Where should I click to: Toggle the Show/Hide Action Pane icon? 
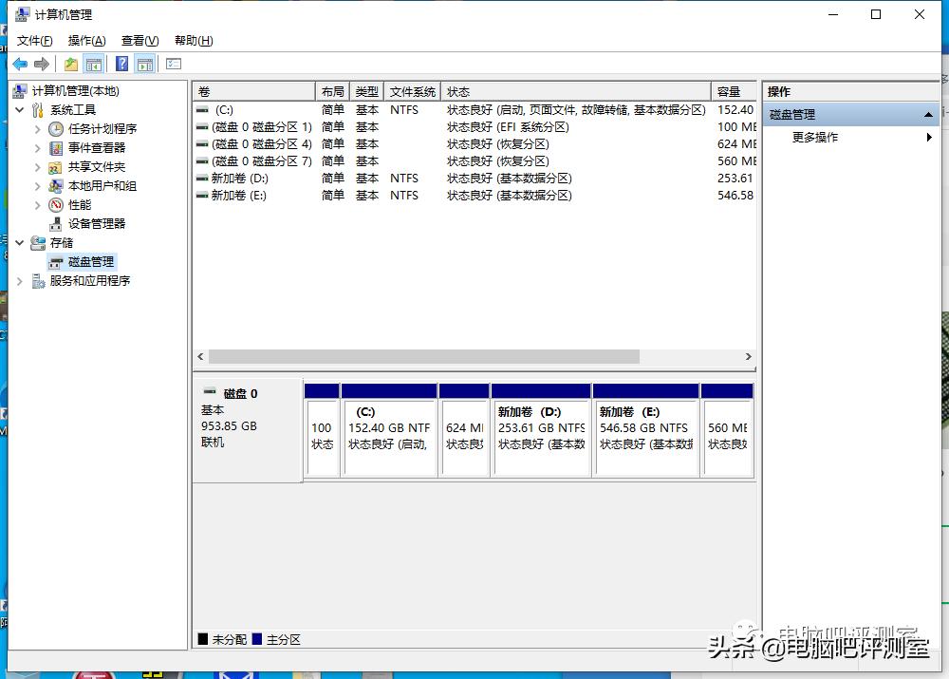tap(145, 64)
